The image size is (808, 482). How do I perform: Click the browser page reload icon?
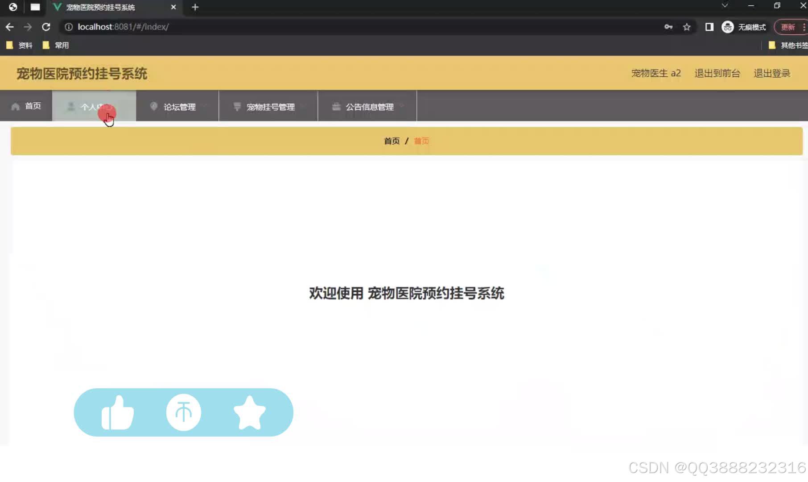coord(46,27)
